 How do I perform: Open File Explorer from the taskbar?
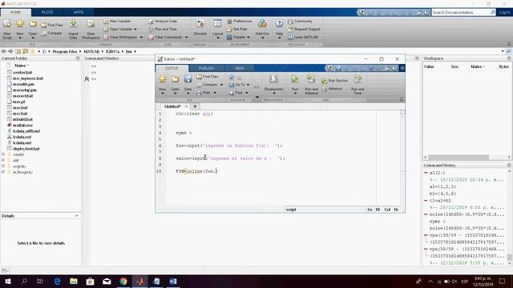[x=74, y=281]
